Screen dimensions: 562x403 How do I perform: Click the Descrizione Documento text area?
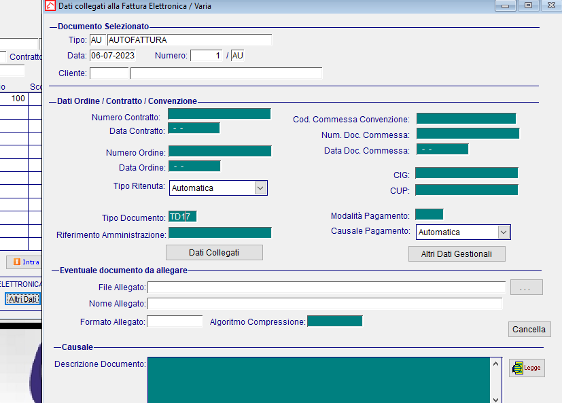point(319,380)
